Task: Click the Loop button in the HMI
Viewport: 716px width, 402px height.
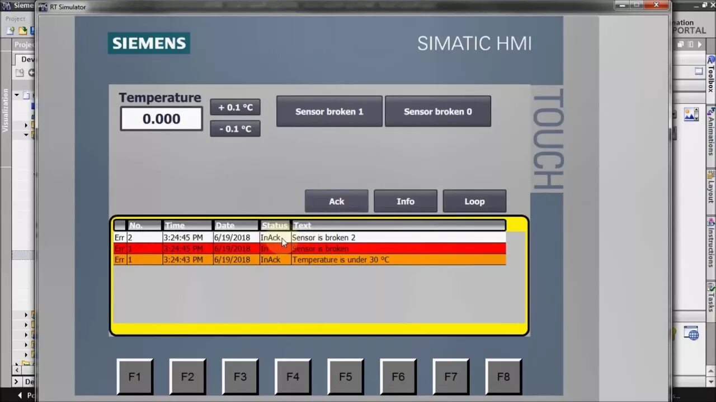Action: coord(474,201)
